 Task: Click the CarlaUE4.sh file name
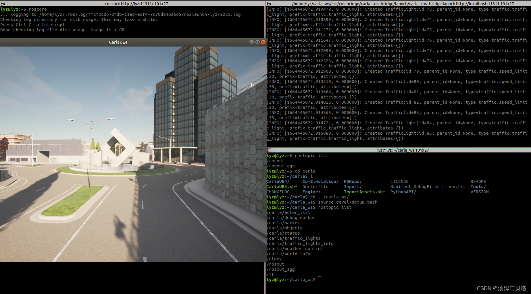click(x=281, y=187)
